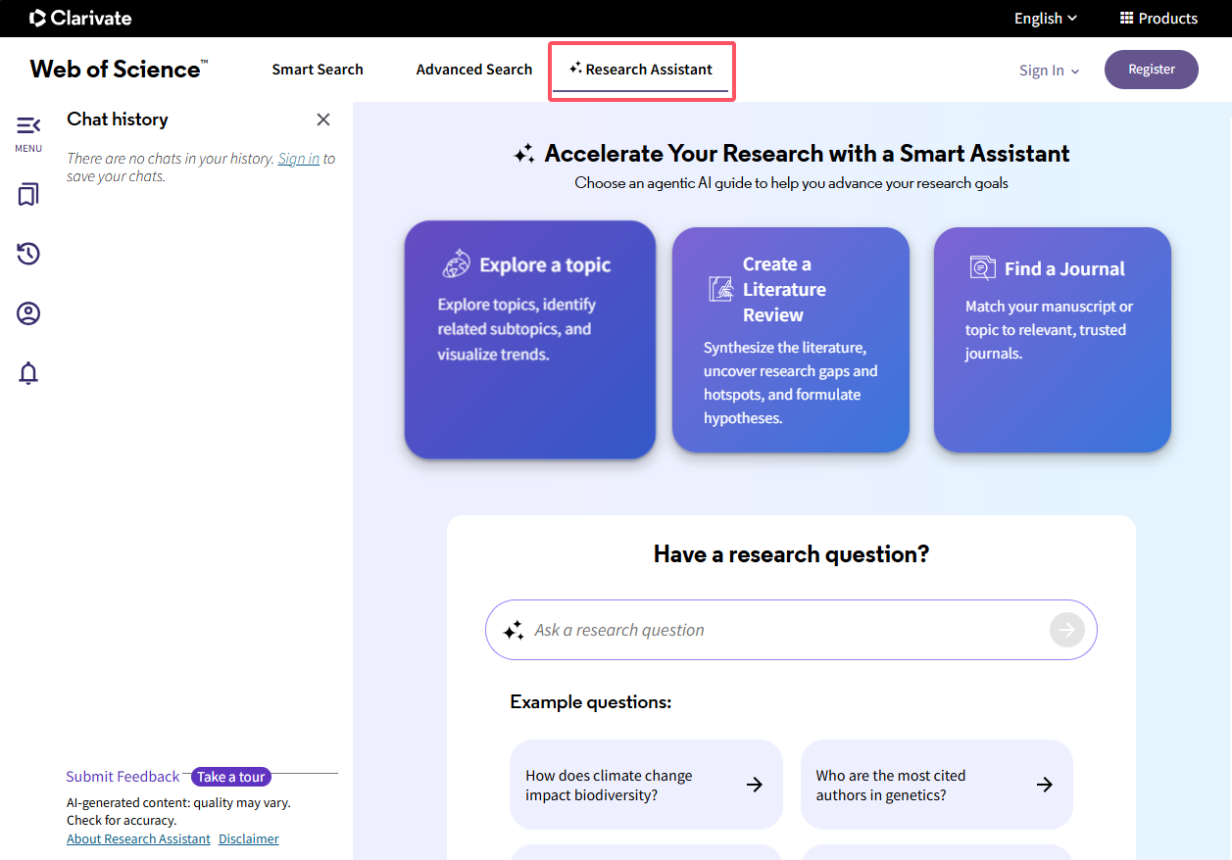Click the Take a tour button
1232x860 pixels.
pyautogui.click(x=230, y=777)
